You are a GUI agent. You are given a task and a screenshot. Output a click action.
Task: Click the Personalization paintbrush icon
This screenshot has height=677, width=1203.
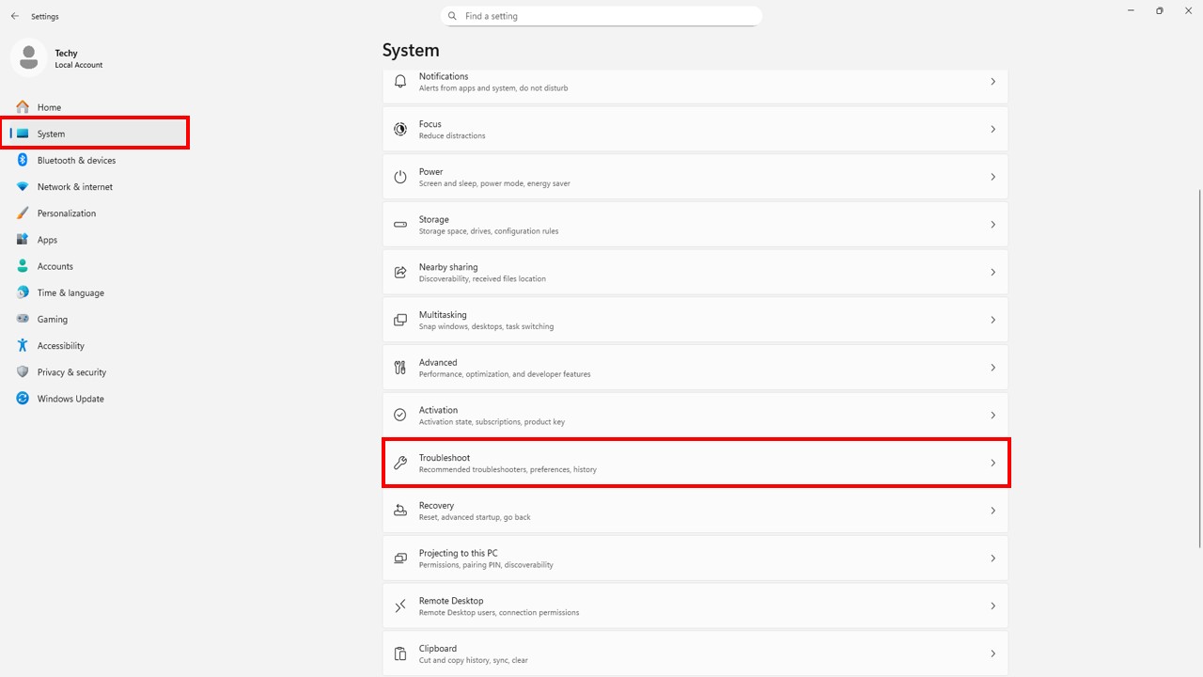click(23, 213)
